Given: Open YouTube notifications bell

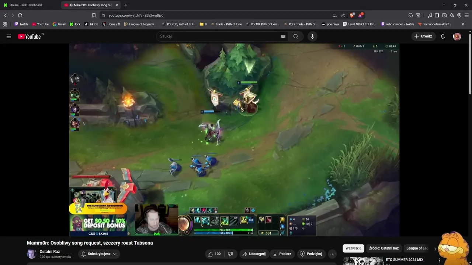Looking at the screenshot, I should (442, 36).
